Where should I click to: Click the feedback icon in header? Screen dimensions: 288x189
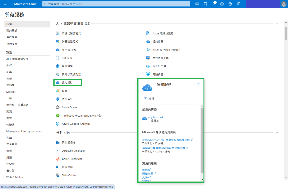coord(238,4)
